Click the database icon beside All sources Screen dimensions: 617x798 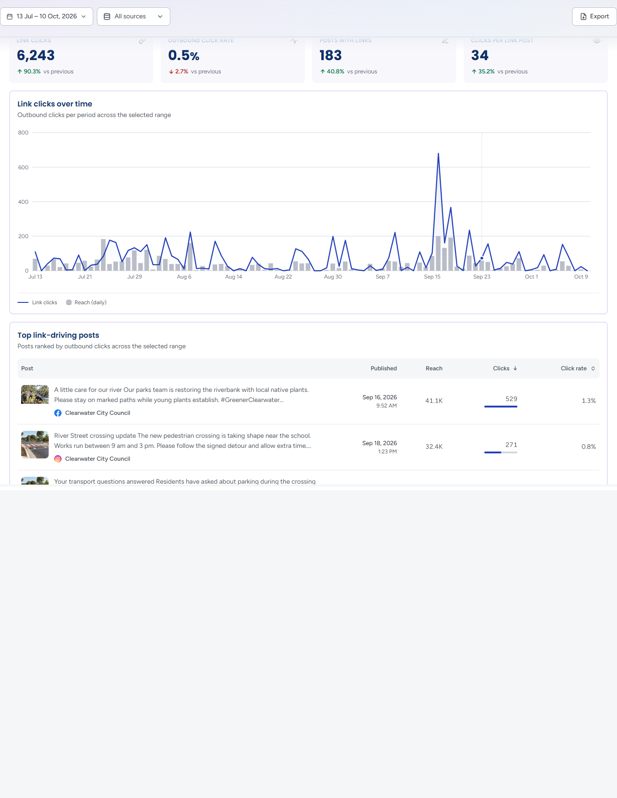coord(107,17)
